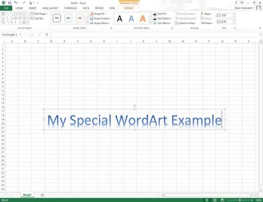This screenshot has width=263, height=202.
Task: Click the zoom in plus button
Action: (252, 200)
